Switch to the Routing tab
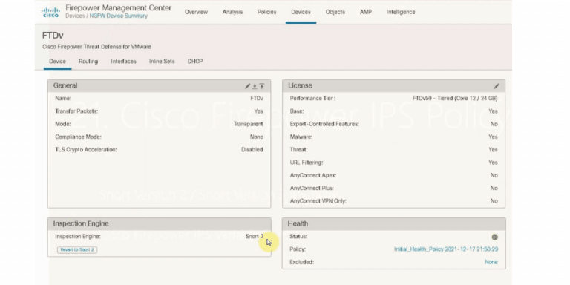Viewport: 570px width, 285px height. click(88, 62)
